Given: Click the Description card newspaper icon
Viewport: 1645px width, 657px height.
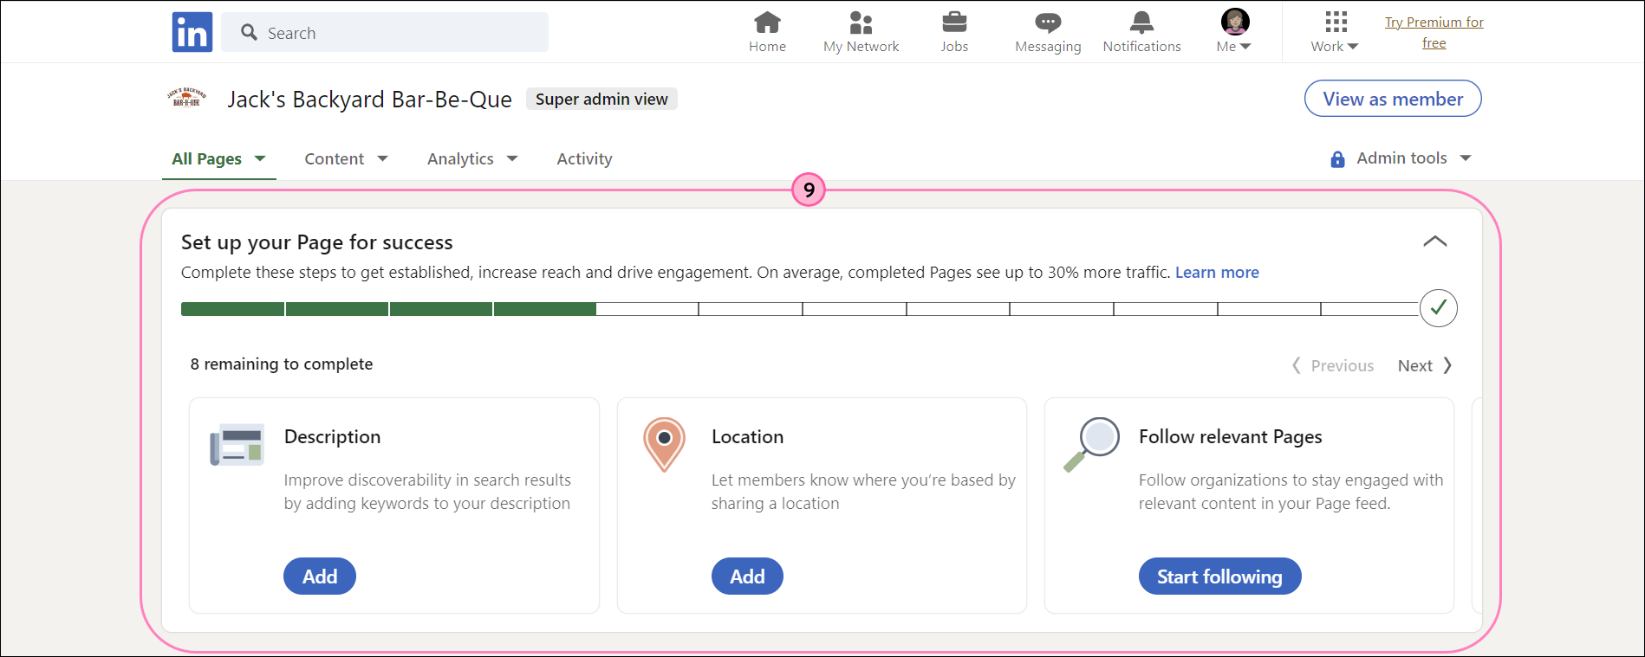Looking at the screenshot, I should coord(237,444).
